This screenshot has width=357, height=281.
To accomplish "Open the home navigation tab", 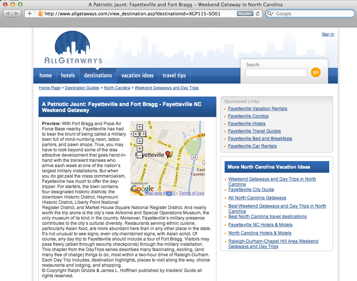I will tap(45, 76).
